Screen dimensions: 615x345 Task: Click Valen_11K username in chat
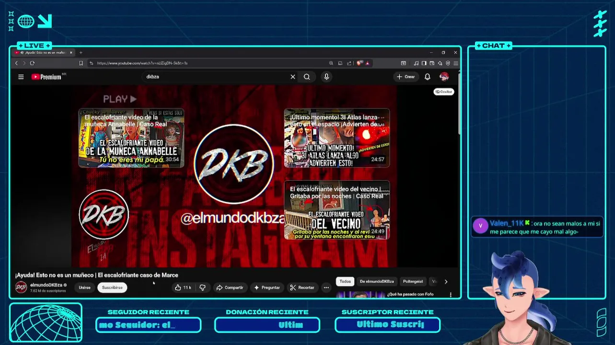(x=507, y=223)
